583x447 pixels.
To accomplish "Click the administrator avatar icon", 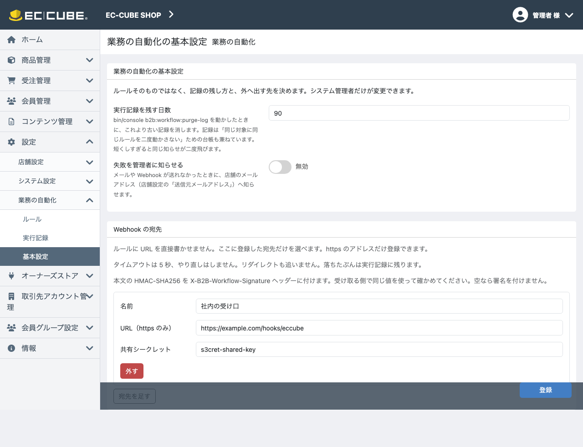I will pos(520,15).
